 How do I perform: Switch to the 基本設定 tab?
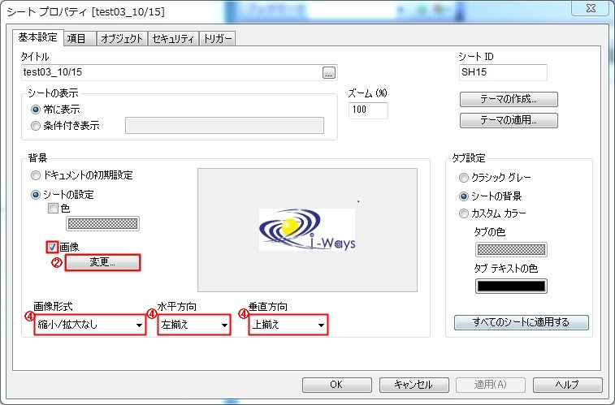38,37
